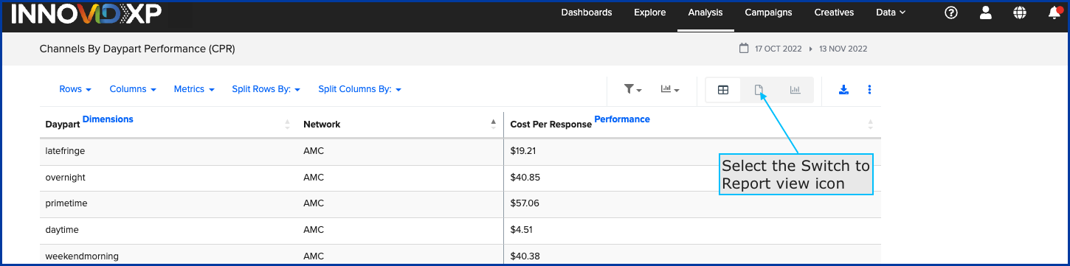The height and width of the screenshot is (266, 1070).
Task: Click the globe language icon
Action: tap(1020, 13)
